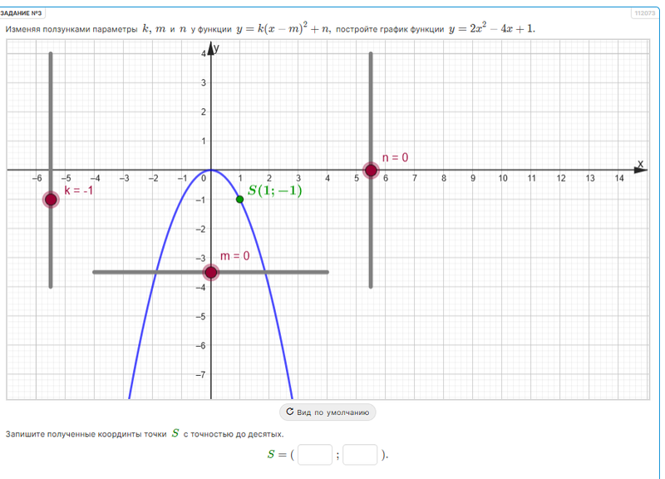
Task: Click the "n = 0" text label
Action: coord(395,157)
